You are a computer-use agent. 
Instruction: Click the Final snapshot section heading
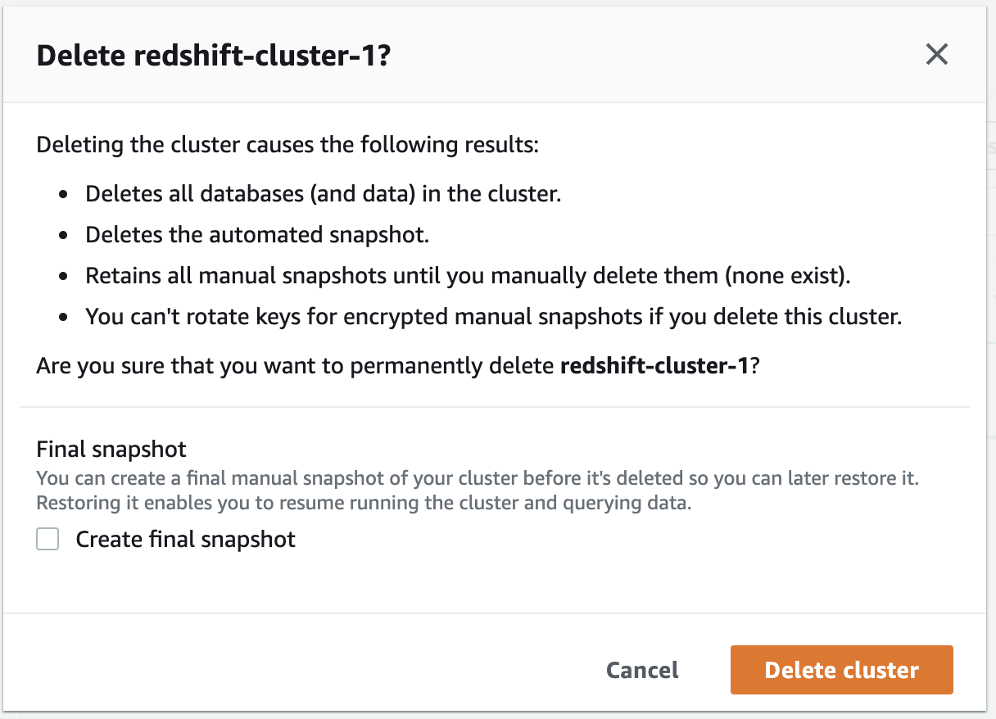point(111,449)
